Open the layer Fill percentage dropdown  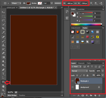tap(103, 75)
